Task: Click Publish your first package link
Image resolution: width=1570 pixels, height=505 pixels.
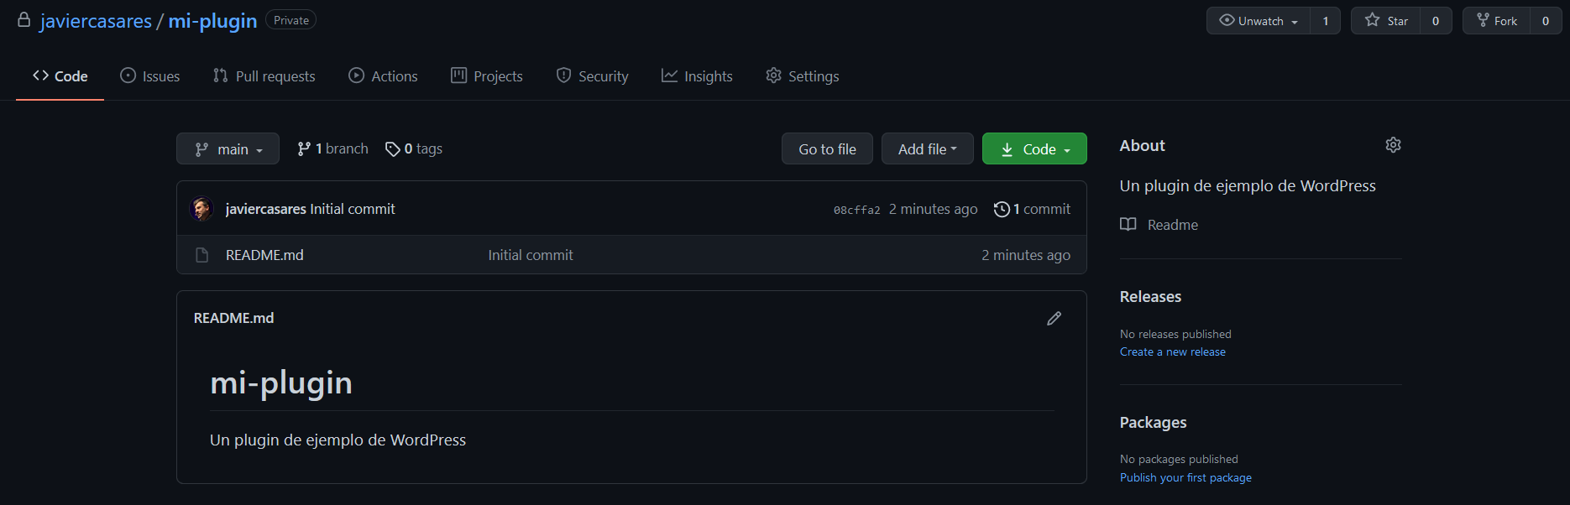Action: [1185, 478]
